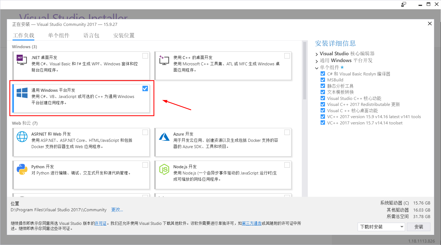This screenshot has height=245, width=441.
Task: Maximize the Visual Studio Installer window
Action: click(428, 4)
